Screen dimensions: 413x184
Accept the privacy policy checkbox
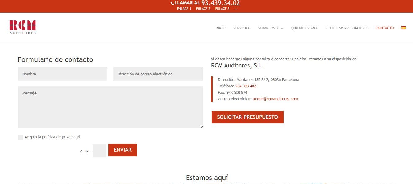[x=21, y=137]
